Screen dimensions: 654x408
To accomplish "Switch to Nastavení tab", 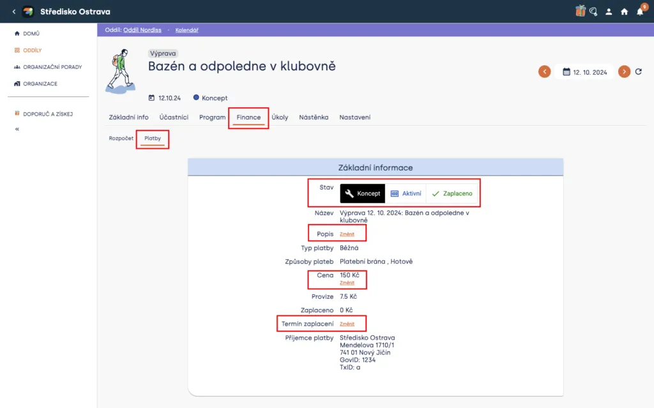I will pyautogui.click(x=355, y=117).
